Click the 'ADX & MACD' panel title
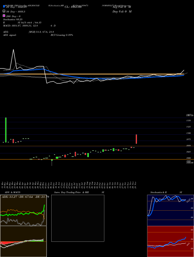The height and width of the screenshot is (257, 194). point(12,192)
